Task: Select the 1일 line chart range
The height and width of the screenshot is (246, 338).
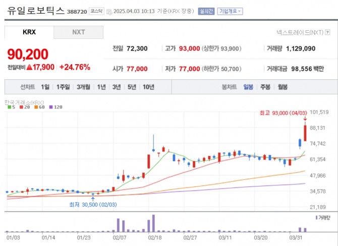Action: click(x=45, y=87)
